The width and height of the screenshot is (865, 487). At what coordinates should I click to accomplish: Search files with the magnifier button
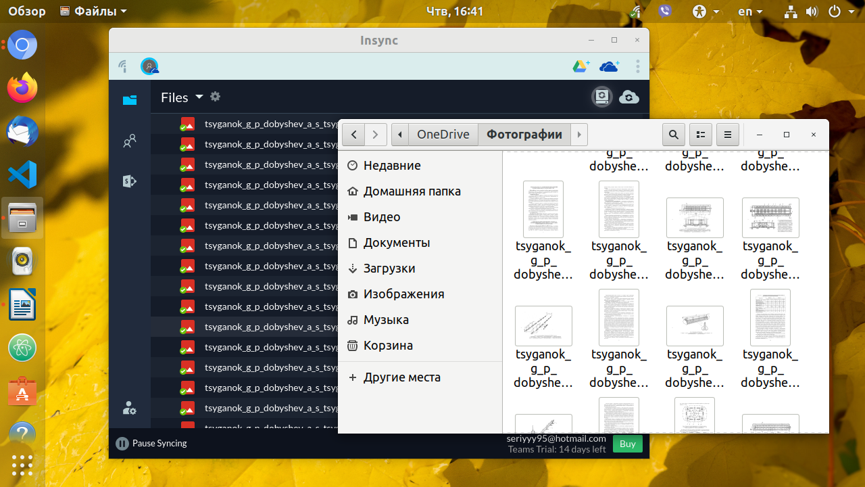pos(674,135)
